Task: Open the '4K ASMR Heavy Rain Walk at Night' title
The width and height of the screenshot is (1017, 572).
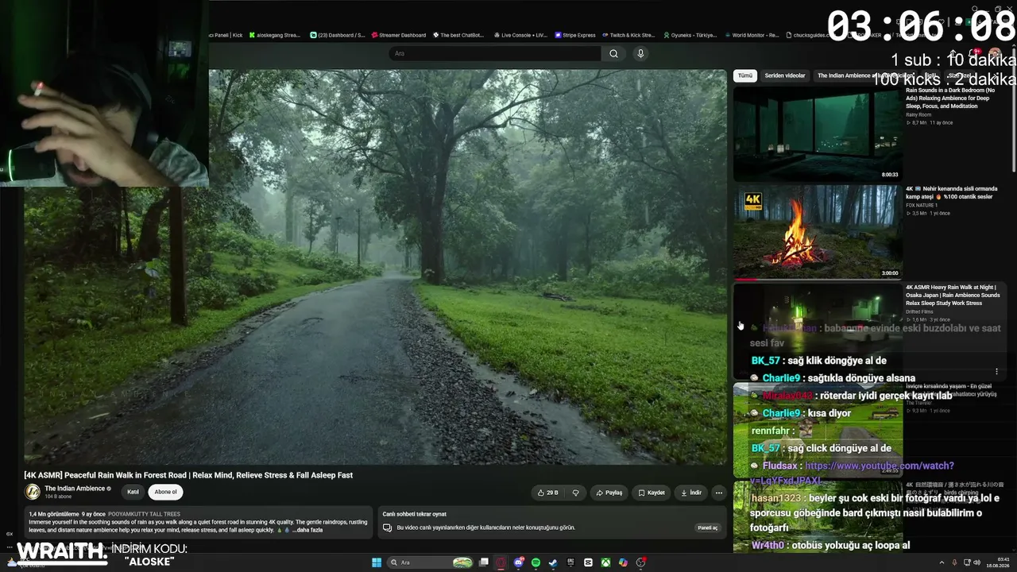Action: [953, 295]
